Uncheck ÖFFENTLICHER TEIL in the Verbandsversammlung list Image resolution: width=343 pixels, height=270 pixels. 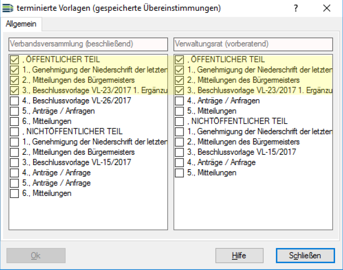point(14,60)
